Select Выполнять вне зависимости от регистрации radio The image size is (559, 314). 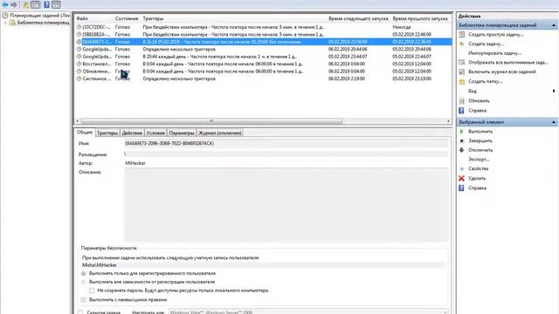click(x=84, y=282)
